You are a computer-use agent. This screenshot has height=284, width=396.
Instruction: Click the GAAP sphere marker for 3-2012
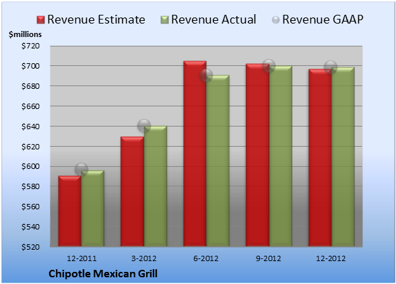144,125
